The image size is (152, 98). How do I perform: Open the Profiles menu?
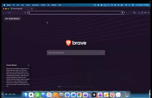(43, 5)
